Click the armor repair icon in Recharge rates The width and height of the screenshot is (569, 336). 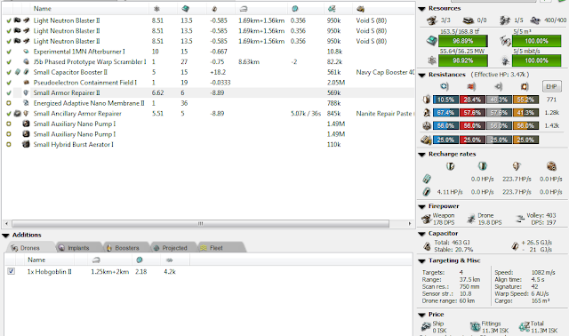pyautogui.click(x=517, y=166)
